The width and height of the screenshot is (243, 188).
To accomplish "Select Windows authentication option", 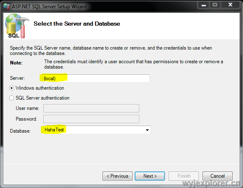I will point(12,88).
